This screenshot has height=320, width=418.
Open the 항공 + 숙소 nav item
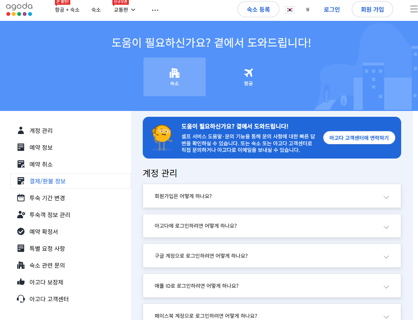67,10
